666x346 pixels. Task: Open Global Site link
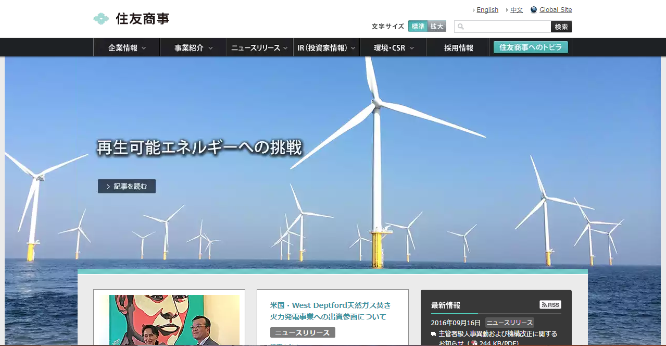[556, 10]
